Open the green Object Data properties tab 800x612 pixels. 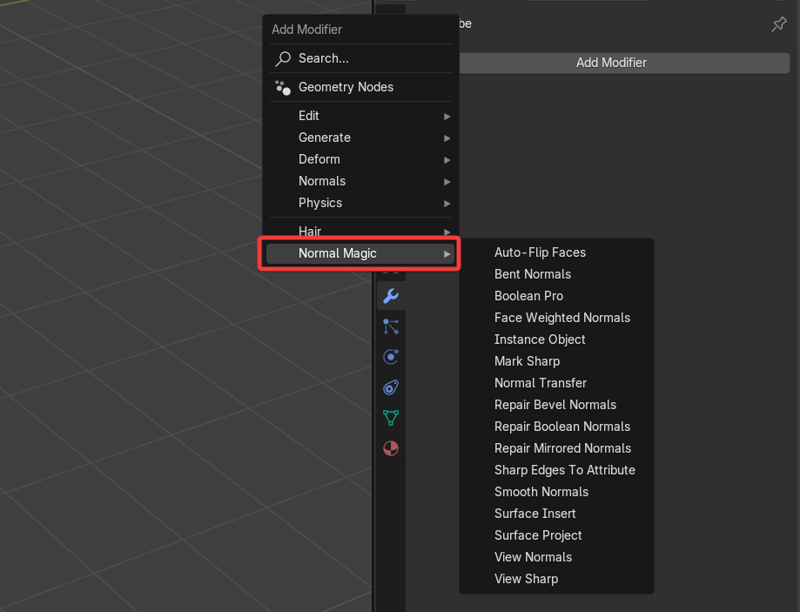tap(391, 418)
